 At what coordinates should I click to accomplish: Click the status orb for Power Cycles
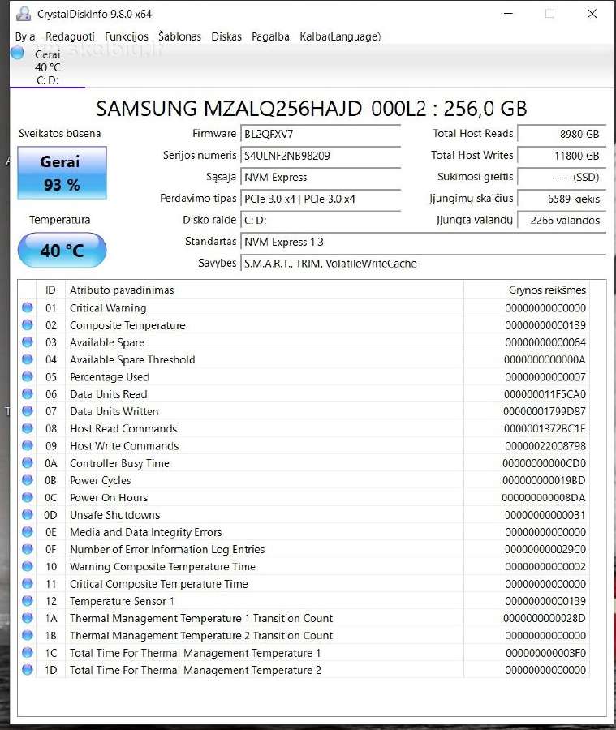tap(28, 479)
